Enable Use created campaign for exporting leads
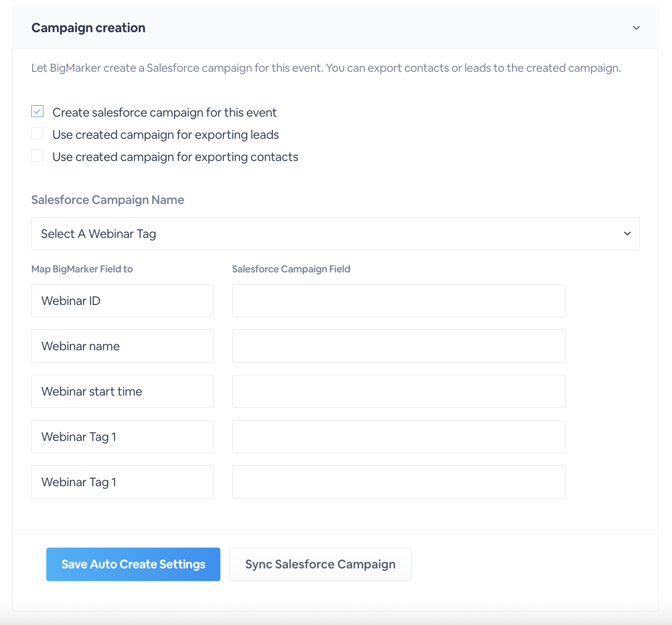Image resolution: width=672 pixels, height=625 pixels. [37, 134]
